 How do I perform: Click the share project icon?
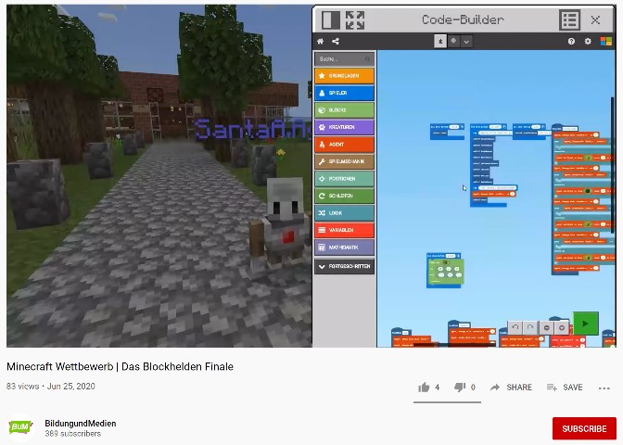coord(336,42)
